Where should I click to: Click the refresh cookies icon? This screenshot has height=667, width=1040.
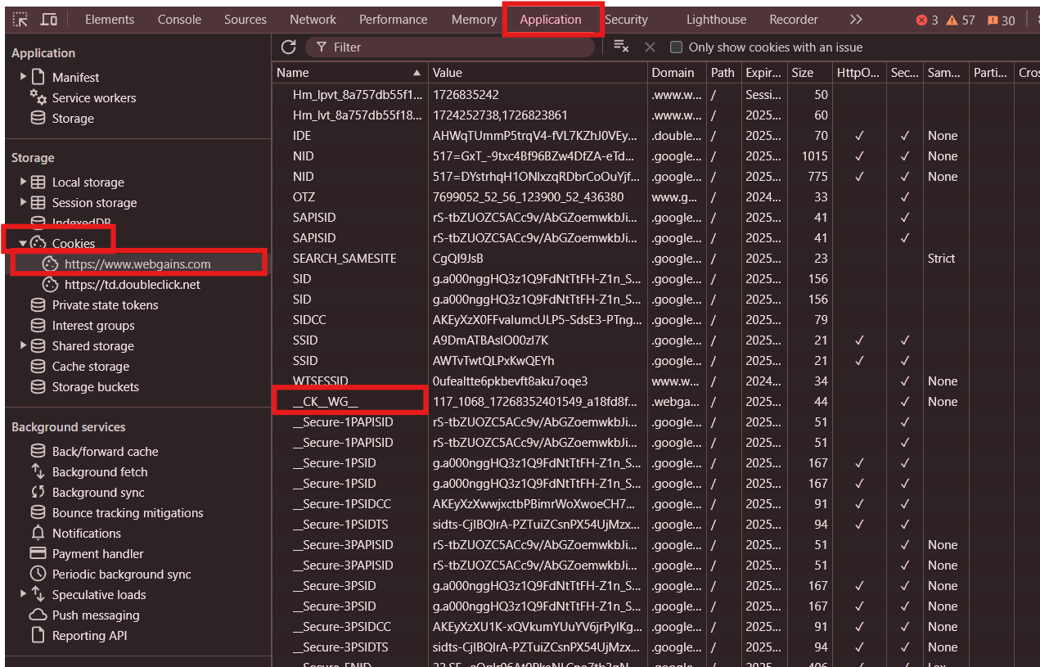click(x=288, y=47)
